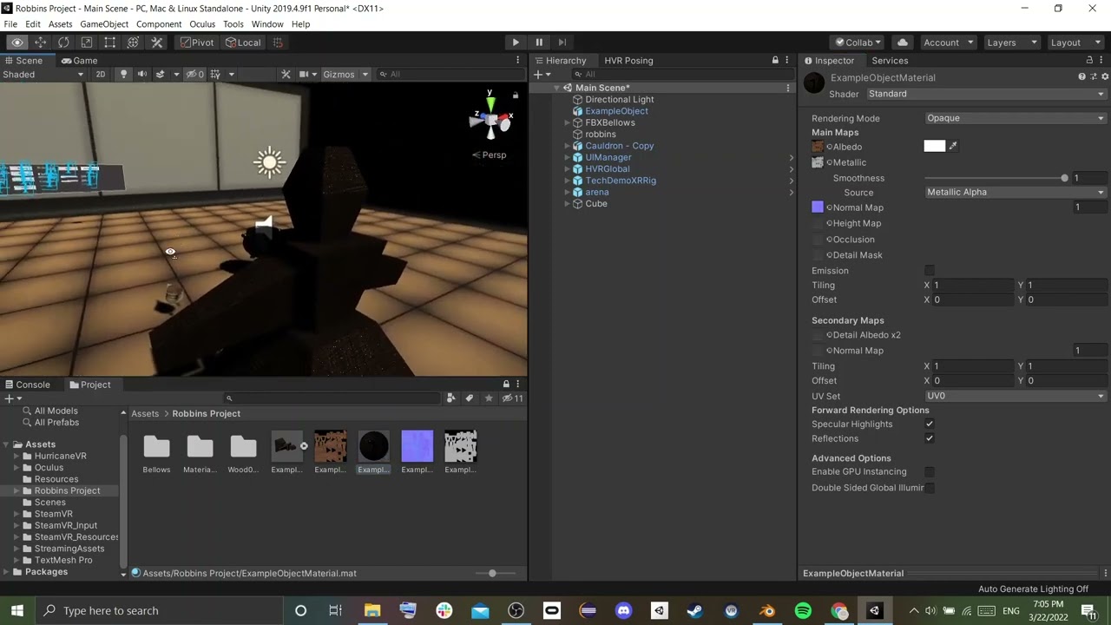The image size is (1111, 625).
Task: Toggle scene audio speaker
Action: (x=142, y=74)
